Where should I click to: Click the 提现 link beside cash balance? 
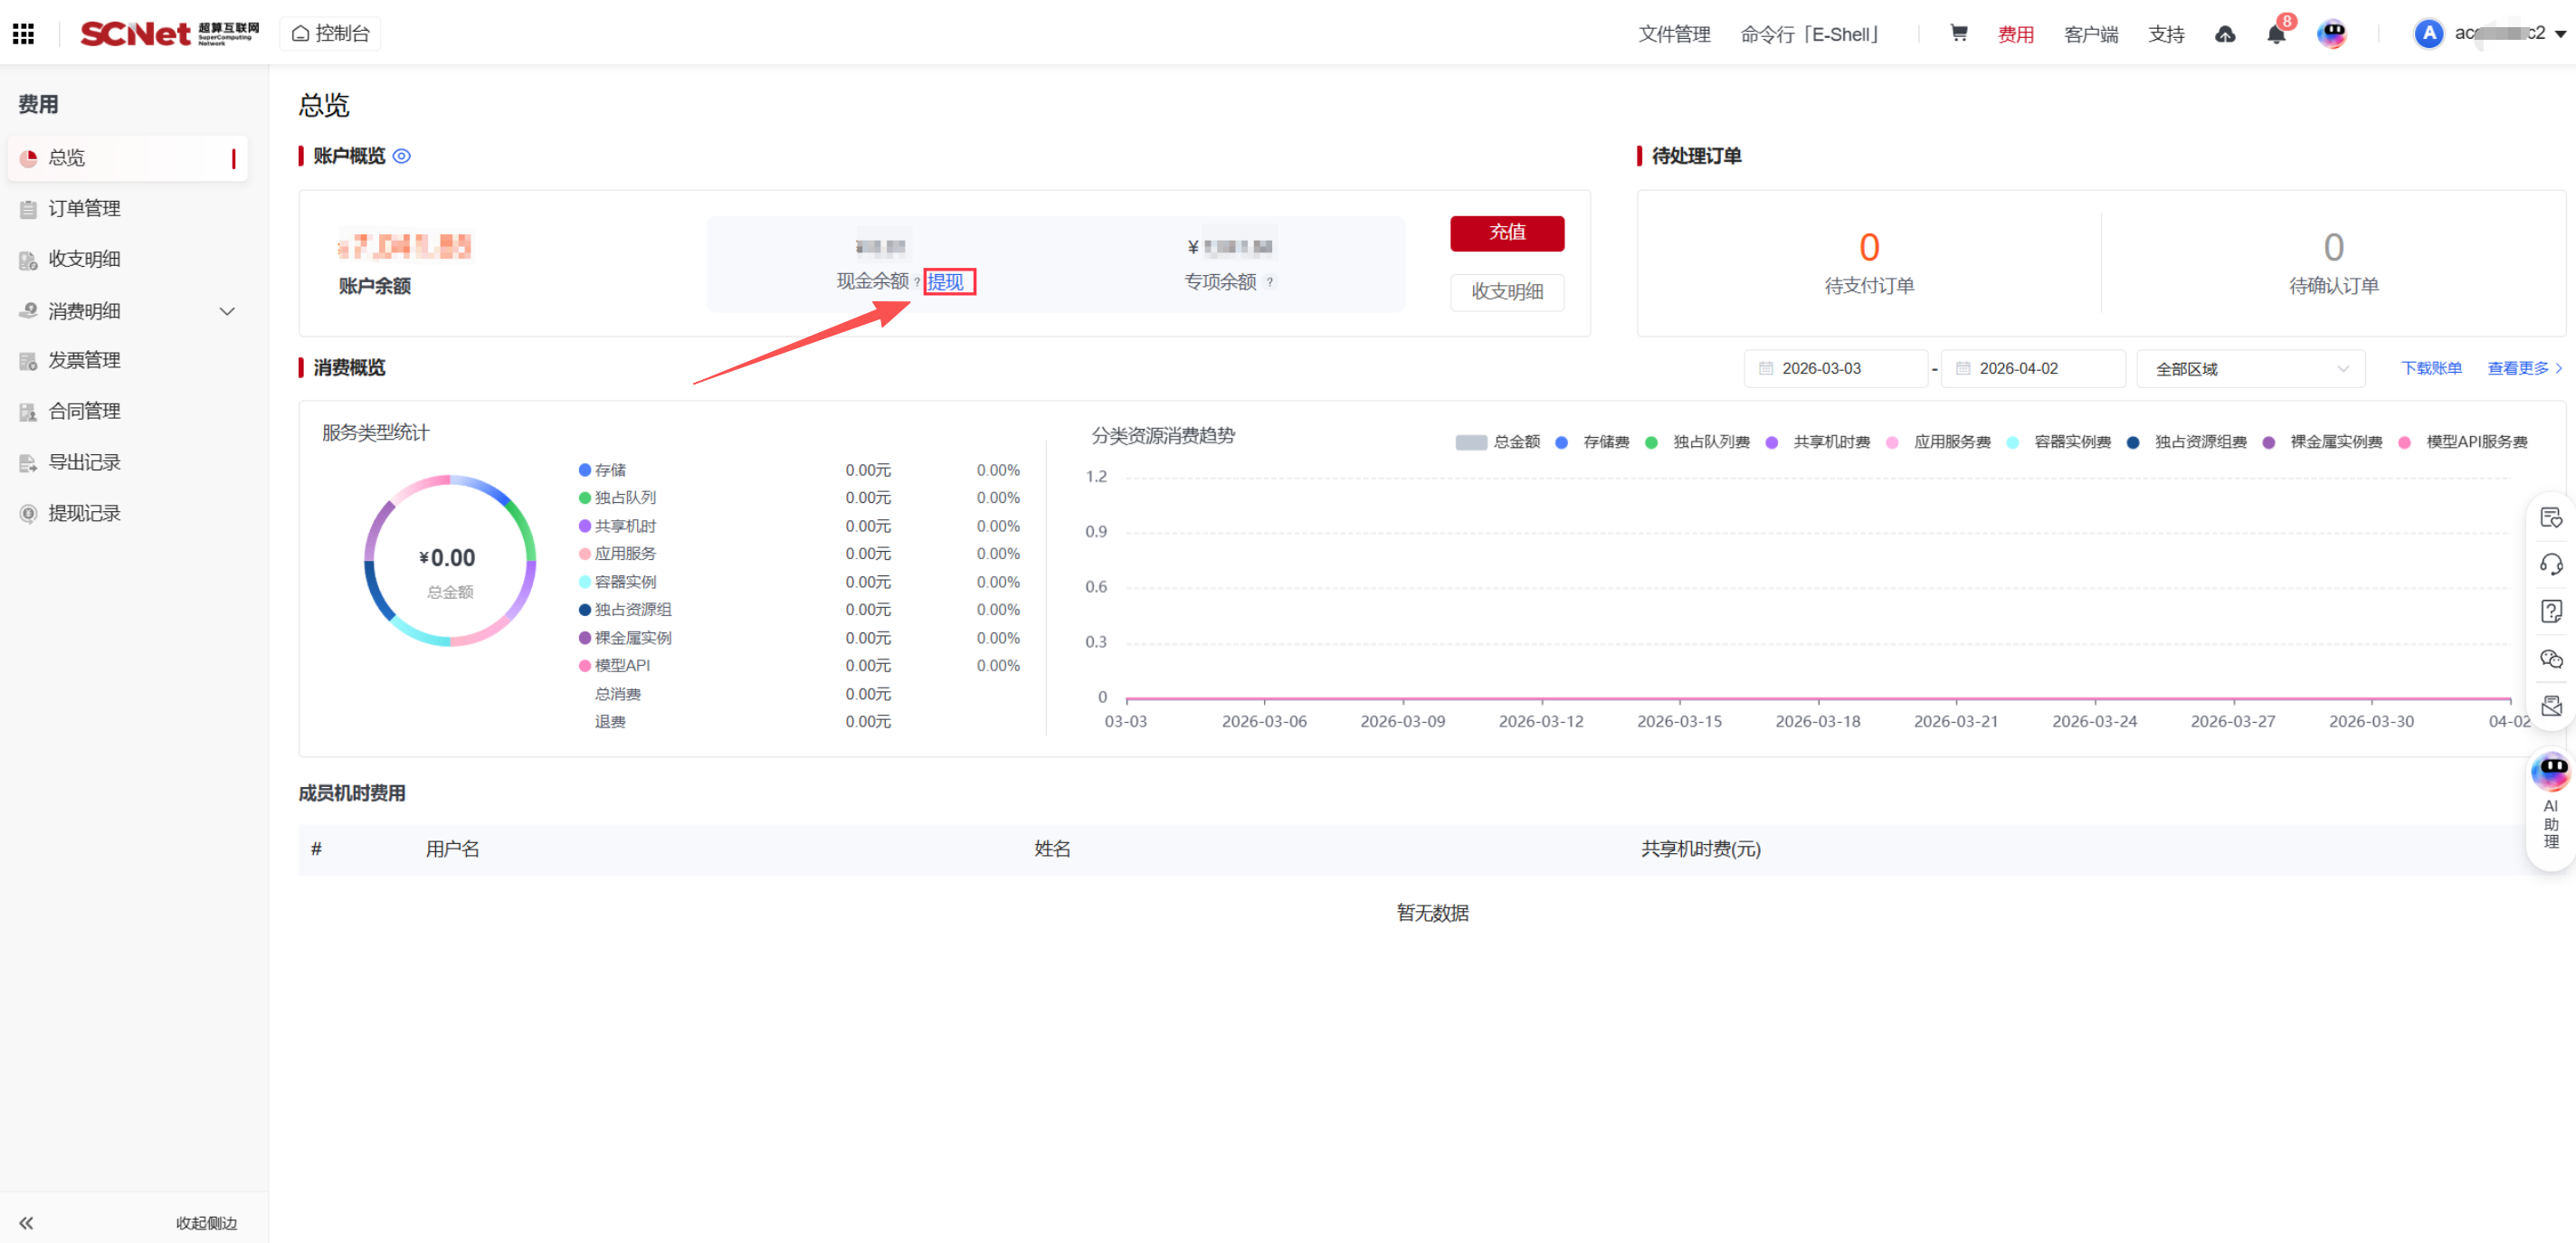point(945,282)
